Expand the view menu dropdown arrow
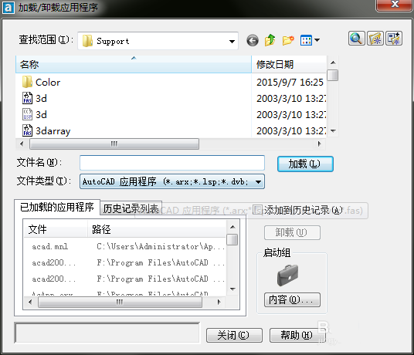414x355 pixels. tap(317, 40)
